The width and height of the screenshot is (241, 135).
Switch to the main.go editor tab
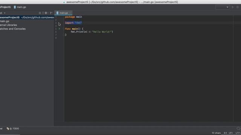click(x=64, y=13)
